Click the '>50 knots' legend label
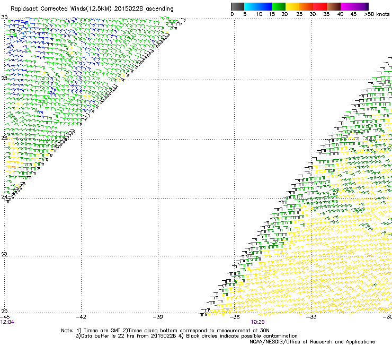Screen dimensions: 392x345 click(377, 14)
